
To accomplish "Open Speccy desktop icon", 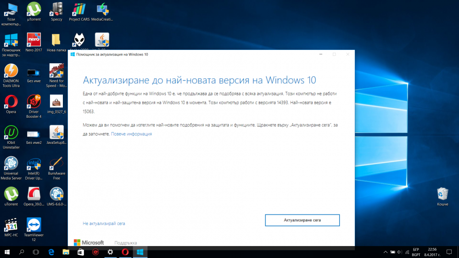I will tap(56, 12).
